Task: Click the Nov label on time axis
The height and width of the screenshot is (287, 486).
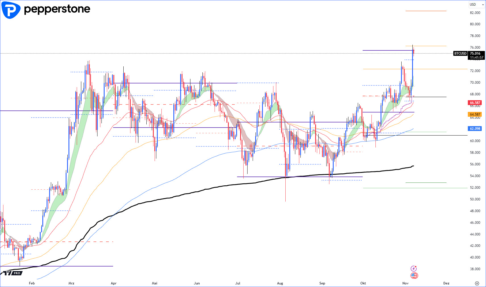Action: click(x=405, y=283)
